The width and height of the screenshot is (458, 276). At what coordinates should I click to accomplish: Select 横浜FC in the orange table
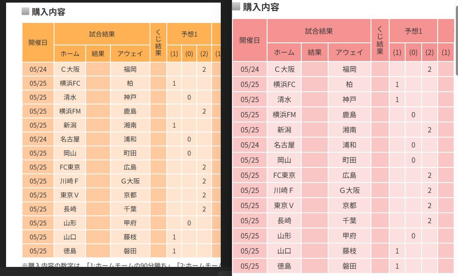click(x=70, y=83)
